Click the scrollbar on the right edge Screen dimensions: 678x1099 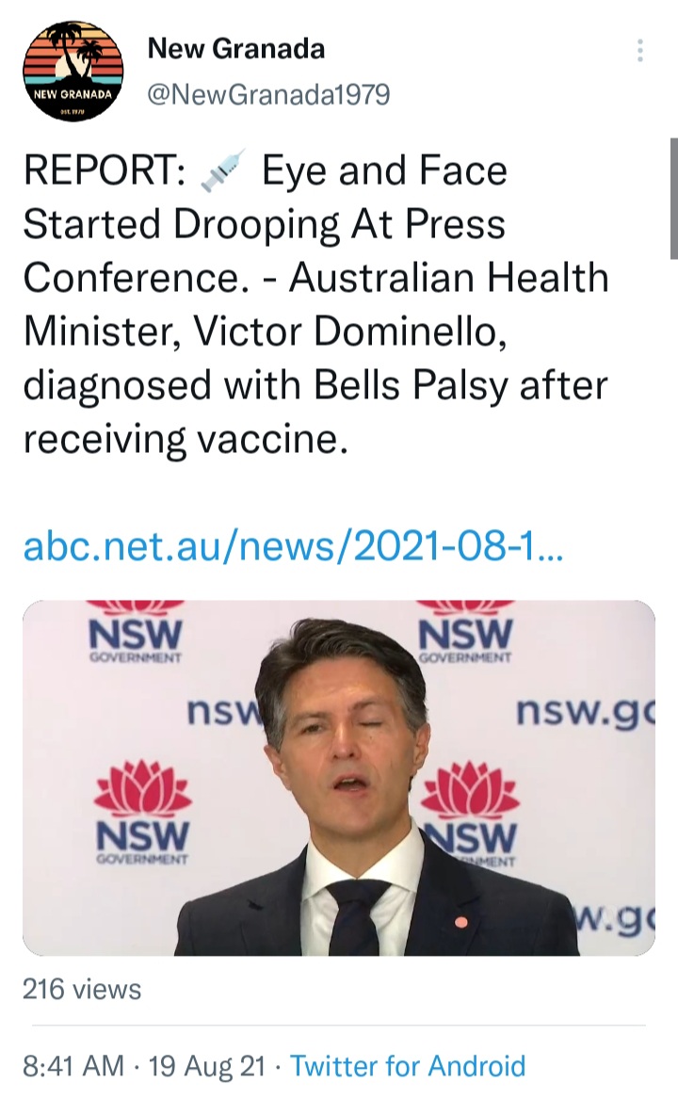[673, 198]
